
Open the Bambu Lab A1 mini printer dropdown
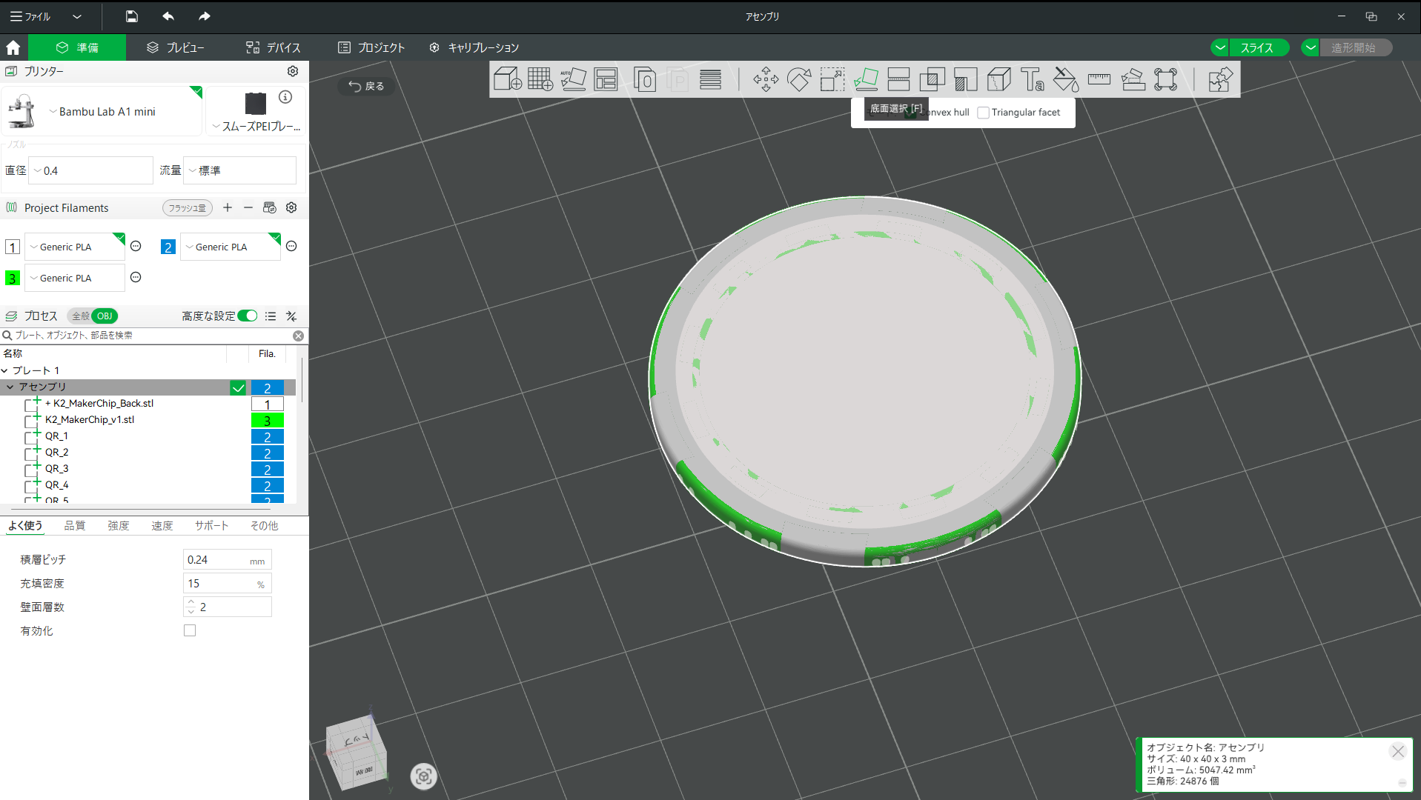102,112
